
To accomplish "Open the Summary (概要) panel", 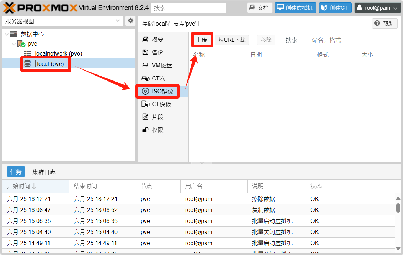I will point(157,40).
